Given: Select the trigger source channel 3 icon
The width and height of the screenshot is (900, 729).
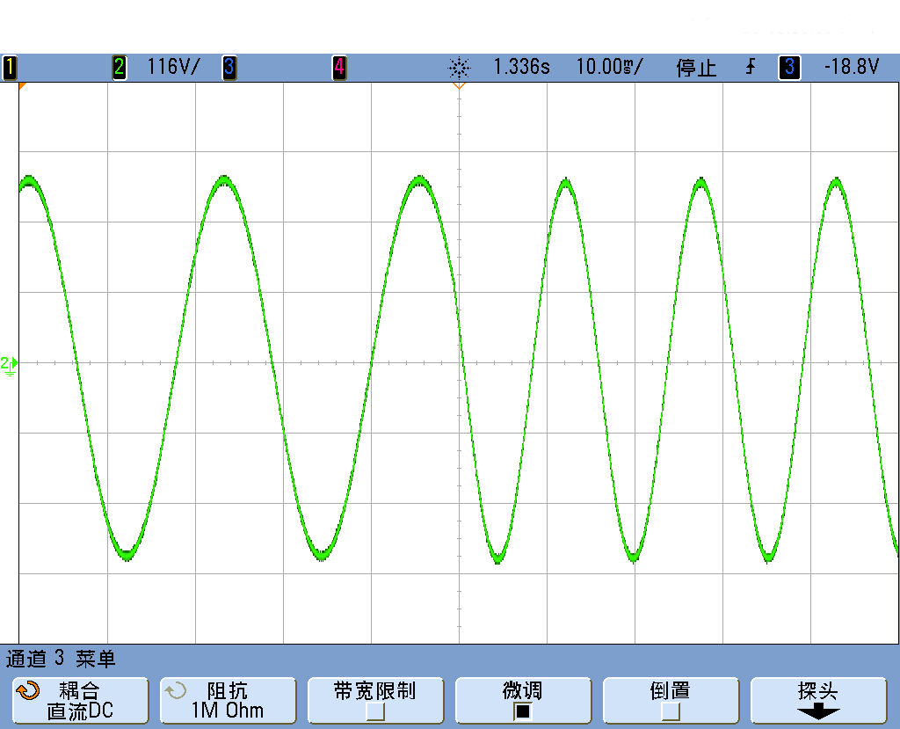Looking at the screenshot, I should tap(788, 67).
